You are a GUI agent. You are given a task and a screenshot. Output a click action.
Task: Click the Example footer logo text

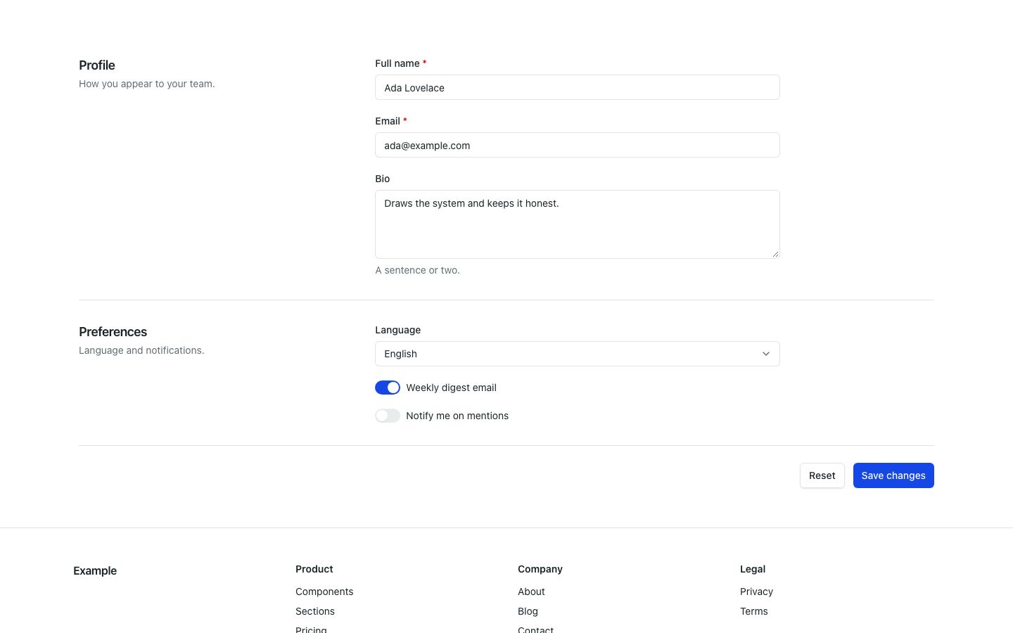pos(95,570)
